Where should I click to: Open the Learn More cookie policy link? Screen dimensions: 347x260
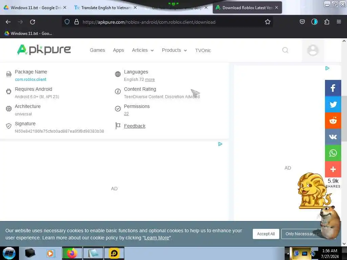point(157,238)
